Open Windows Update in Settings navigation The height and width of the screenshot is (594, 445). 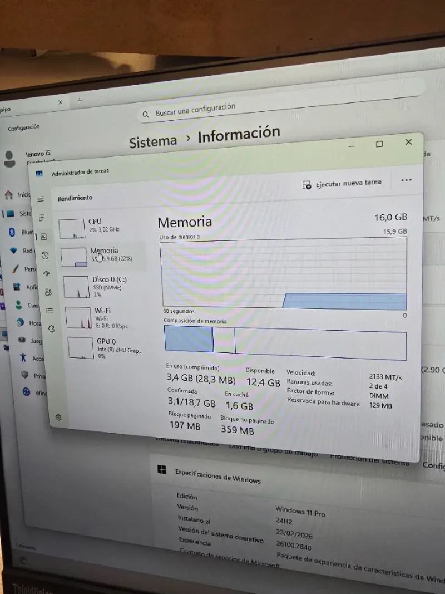35,392
